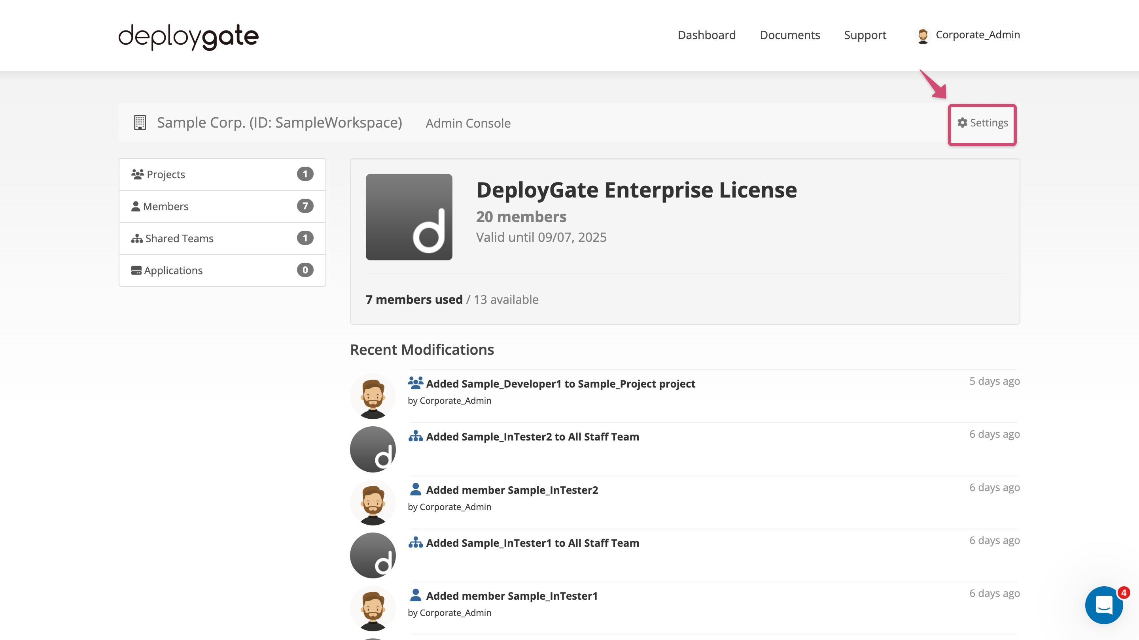Image resolution: width=1139 pixels, height=640 pixels.
Task: Click person icon on Added member Sample_InTester1
Action: (415, 595)
